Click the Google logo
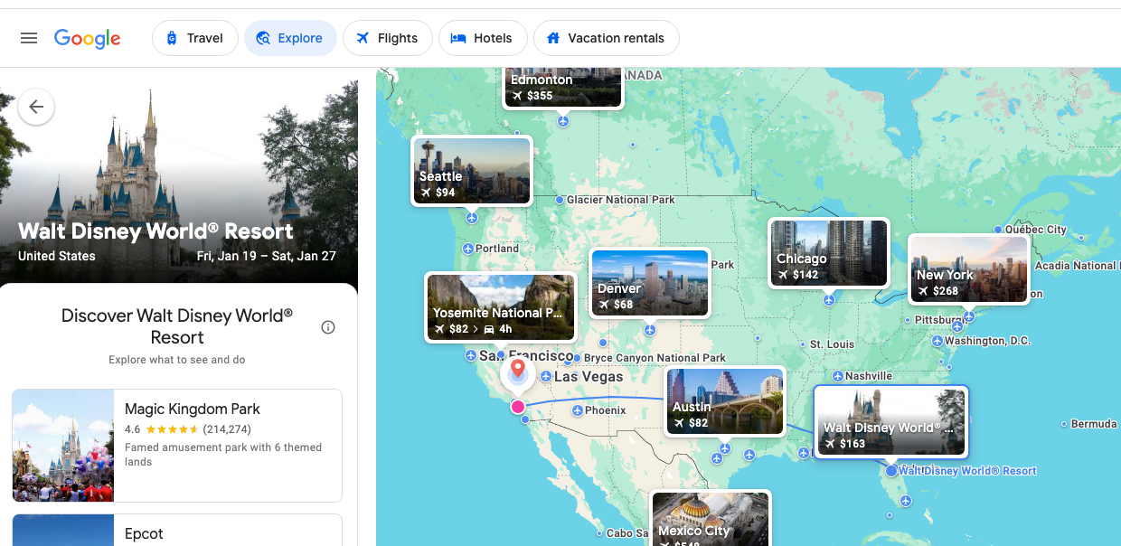Viewport: 1121px width, 546px height. pyautogui.click(x=88, y=38)
